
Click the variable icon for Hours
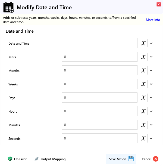click(x=143, y=111)
